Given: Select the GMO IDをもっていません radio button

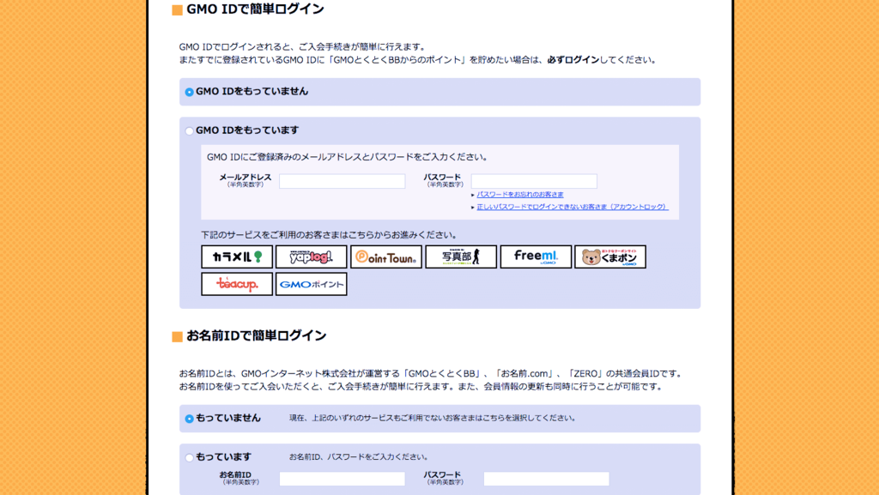Looking at the screenshot, I should pos(188,92).
